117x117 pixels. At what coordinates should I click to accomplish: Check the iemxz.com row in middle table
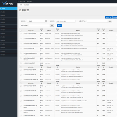pos(21,75)
